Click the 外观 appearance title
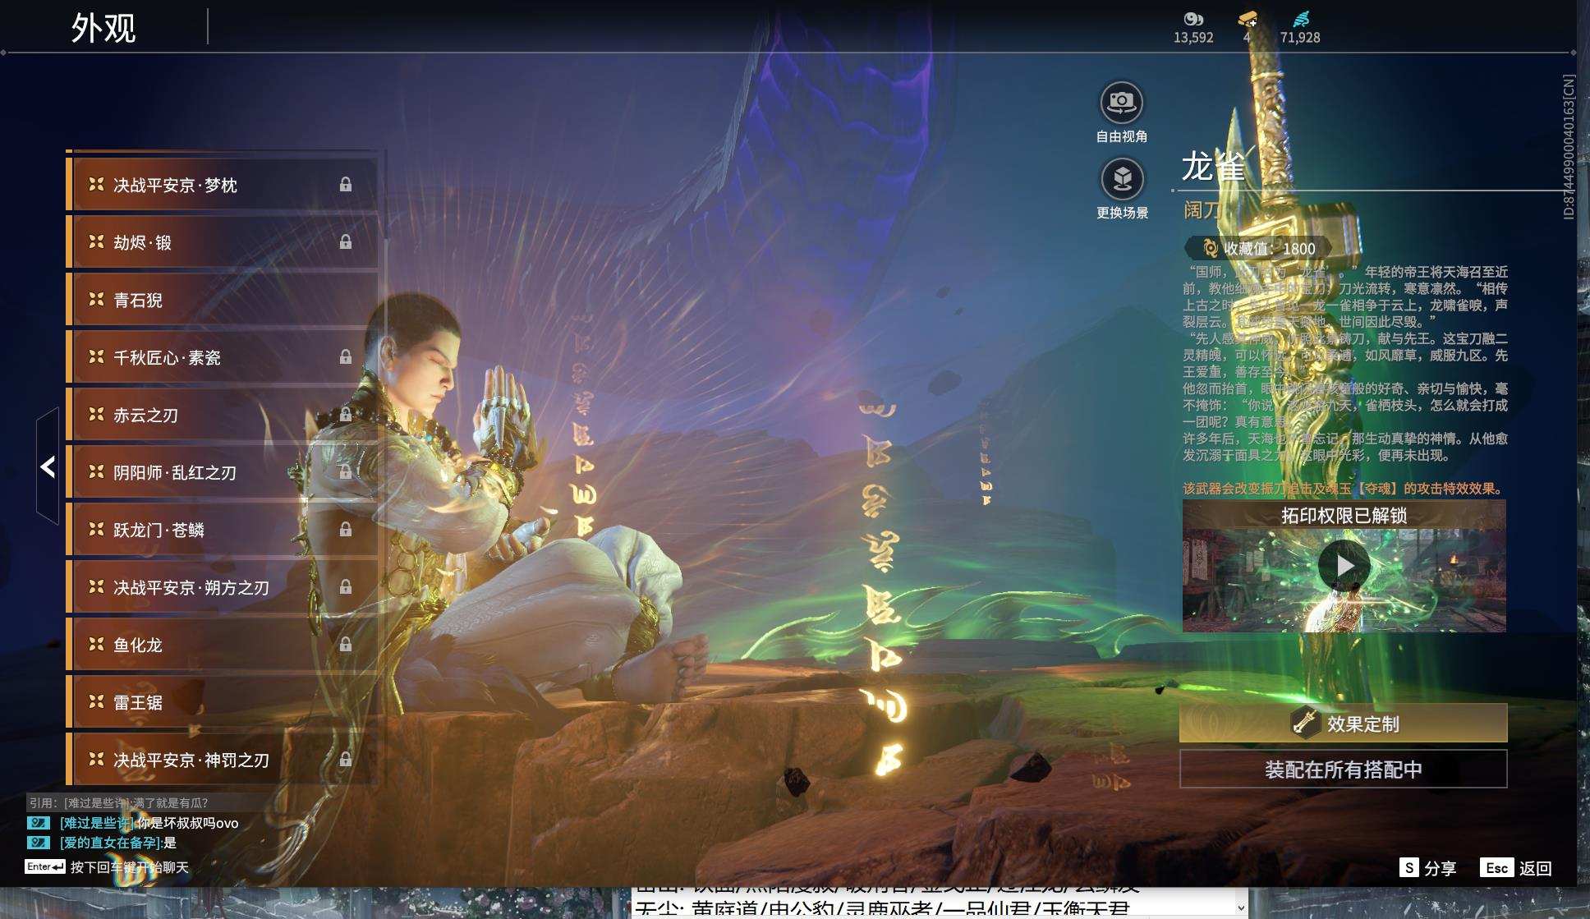This screenshot has height=919, width=1590. (103, 28)
